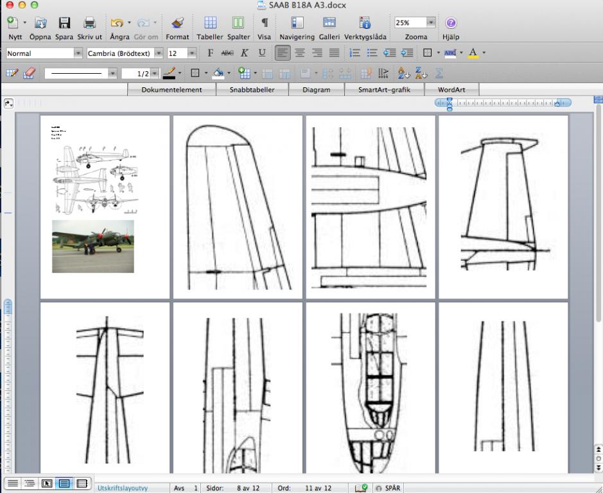Image resolution: width=603 pixels, height=493 pixels.
Task: Open the 25% zoom dropdown
Action: [x=431, y=22]
